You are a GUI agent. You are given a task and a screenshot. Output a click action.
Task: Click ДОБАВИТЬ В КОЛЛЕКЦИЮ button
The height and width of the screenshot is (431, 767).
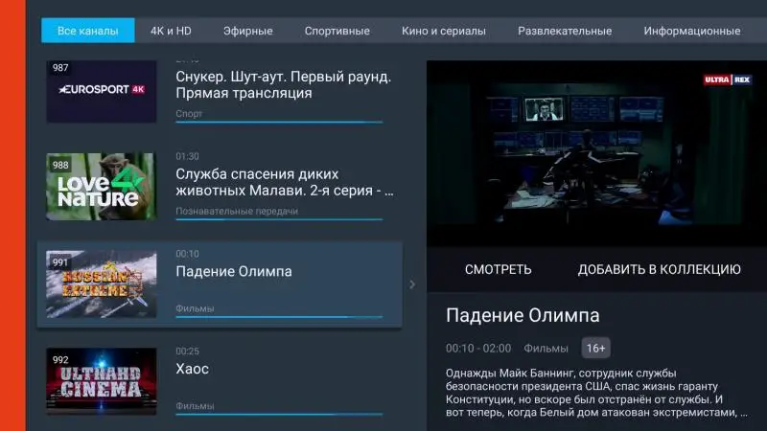click(x=659, y=269)
